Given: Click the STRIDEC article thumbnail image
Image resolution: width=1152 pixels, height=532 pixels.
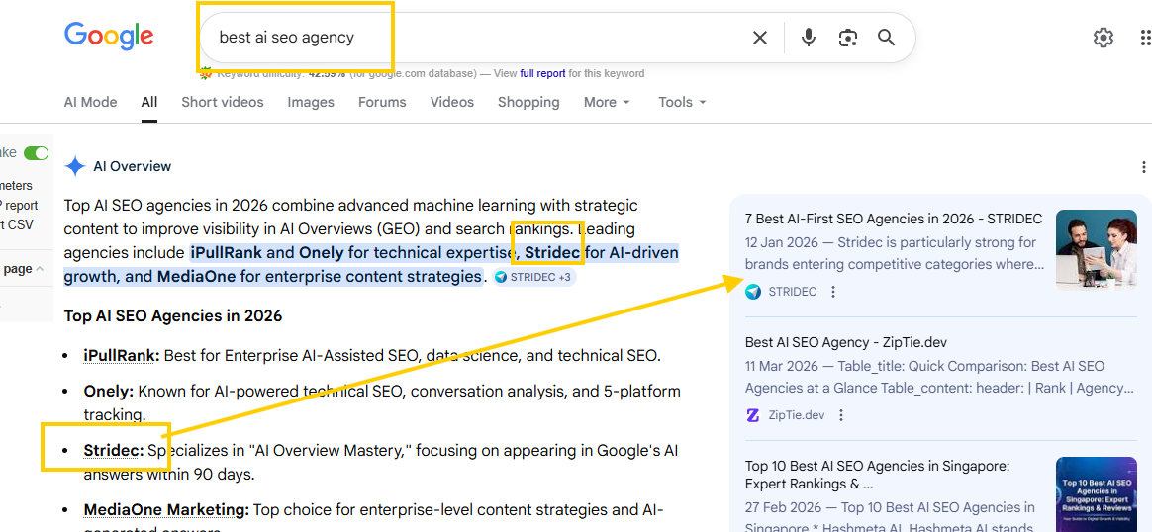Looking at the screenshot, I should (x=1096, y=249).
